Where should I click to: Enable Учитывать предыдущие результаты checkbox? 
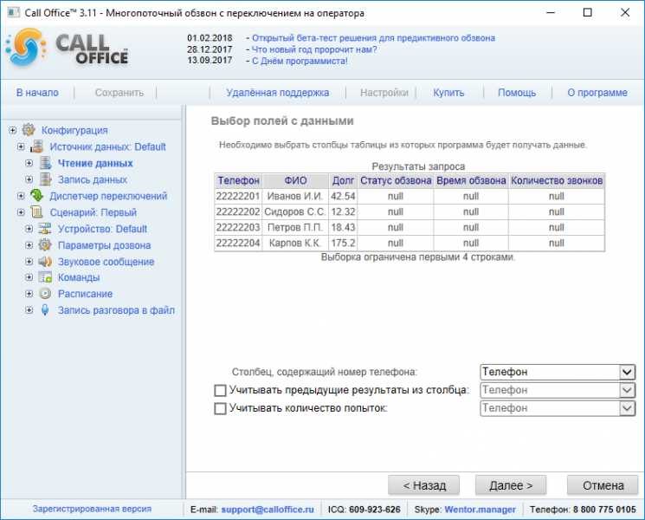coord(220,390)
